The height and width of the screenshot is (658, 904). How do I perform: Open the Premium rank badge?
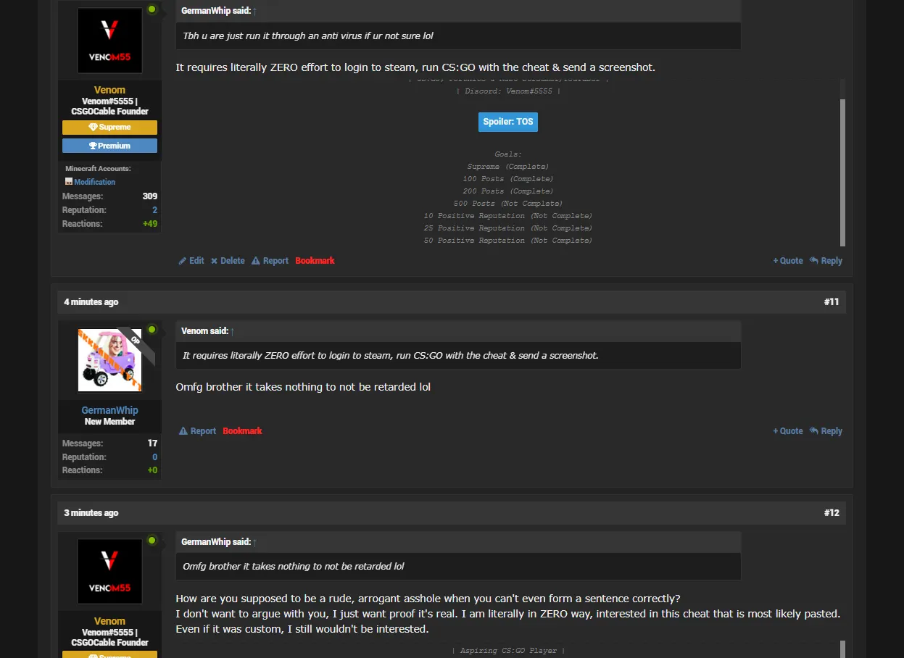109,146
